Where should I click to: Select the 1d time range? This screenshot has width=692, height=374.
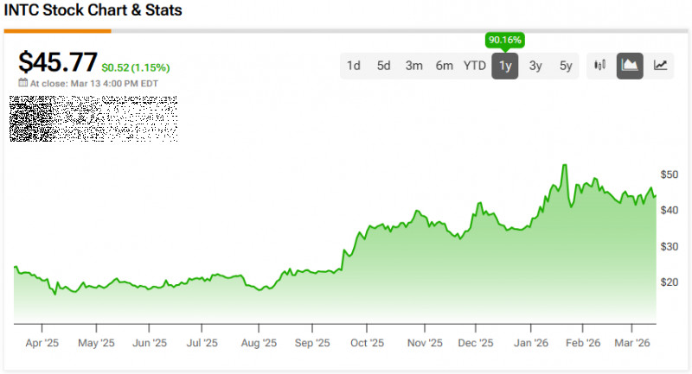click(x=354, y=66)
